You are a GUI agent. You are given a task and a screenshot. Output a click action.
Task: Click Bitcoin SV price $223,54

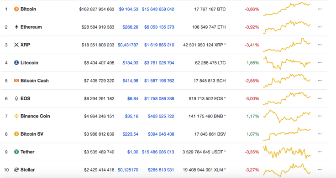pos(130,134)
